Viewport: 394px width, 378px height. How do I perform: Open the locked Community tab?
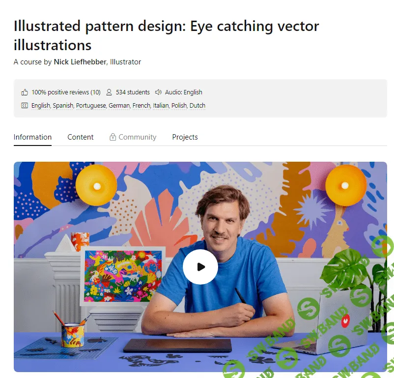(x=137, y=137)
